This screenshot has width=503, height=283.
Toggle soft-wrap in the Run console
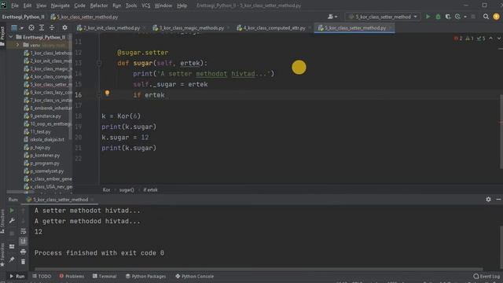click(x=23, y=231)
